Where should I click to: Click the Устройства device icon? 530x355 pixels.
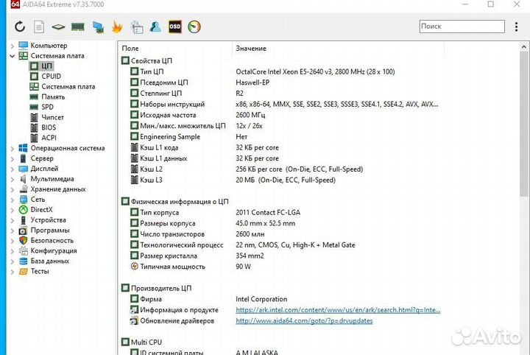coord(23,220)
